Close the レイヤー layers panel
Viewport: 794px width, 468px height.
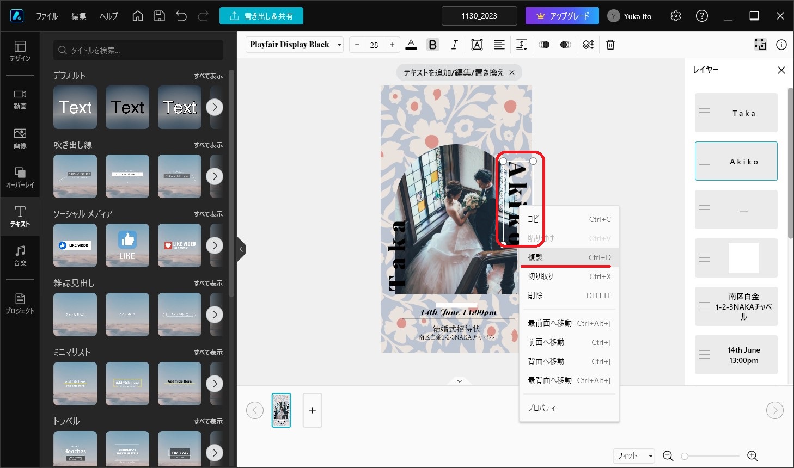pyautogui.click(x=781, y=70)
